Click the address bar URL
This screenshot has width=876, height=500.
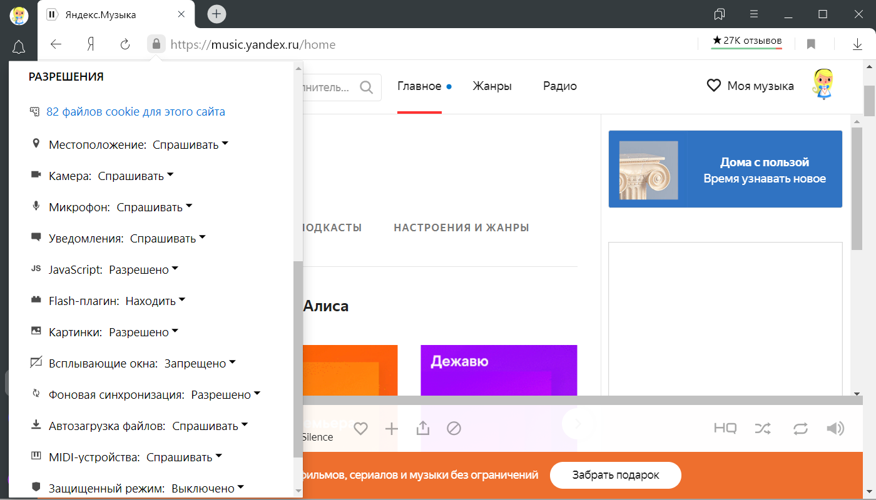tap(253, 44)
